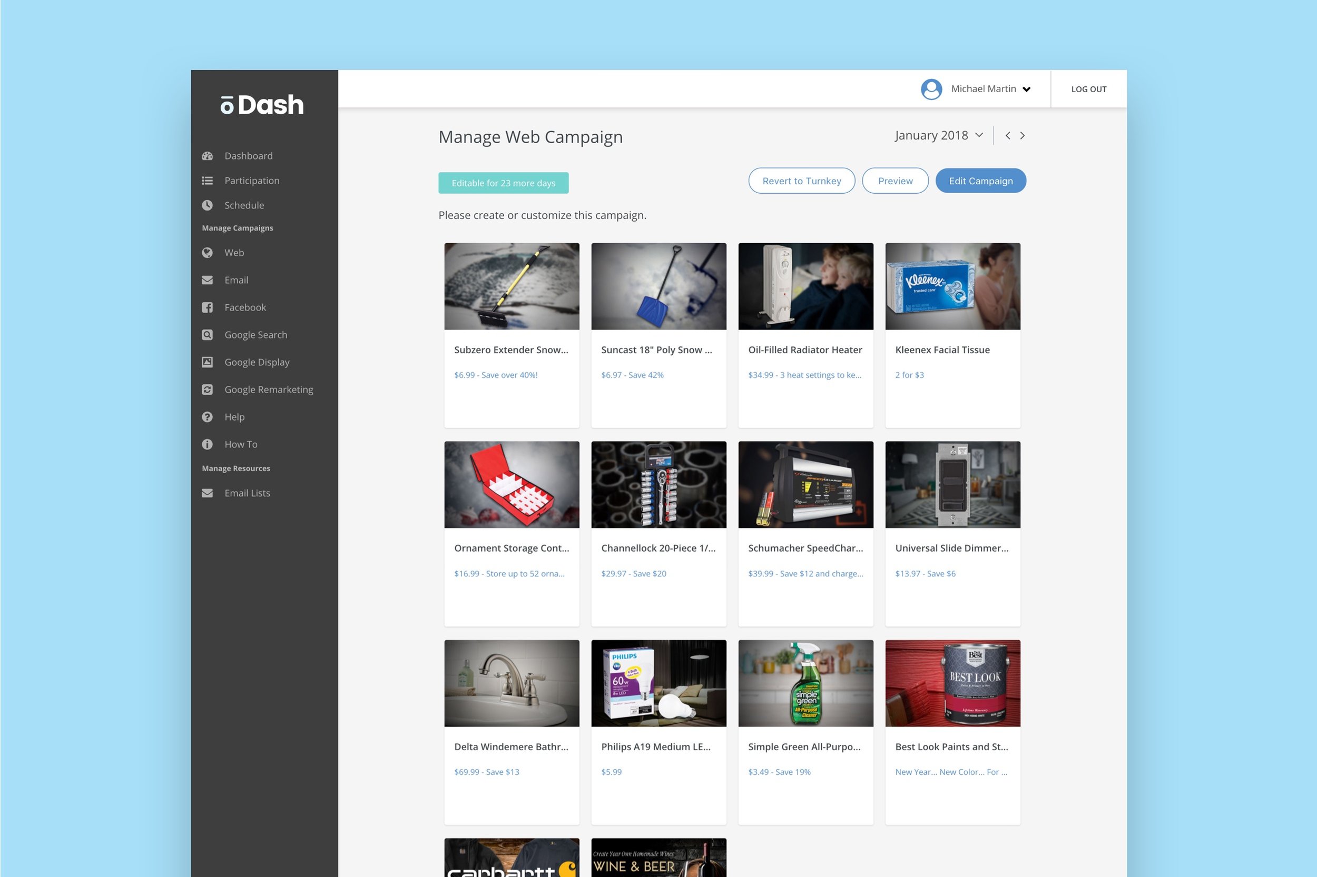Screen dimensions: 1317x877
Task: Open the Participation menu item
Action: click(x=252, y=181)
